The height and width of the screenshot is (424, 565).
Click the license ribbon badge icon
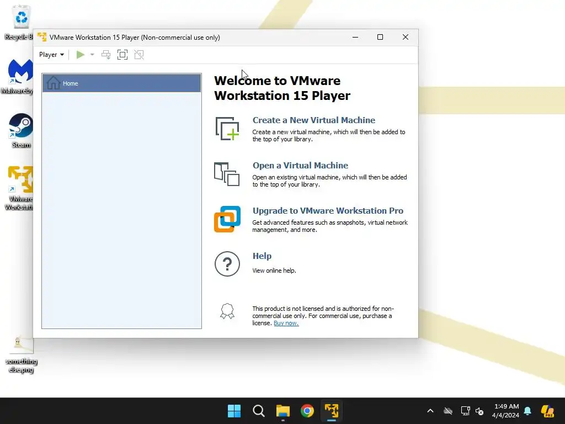[x=227, y=311]
